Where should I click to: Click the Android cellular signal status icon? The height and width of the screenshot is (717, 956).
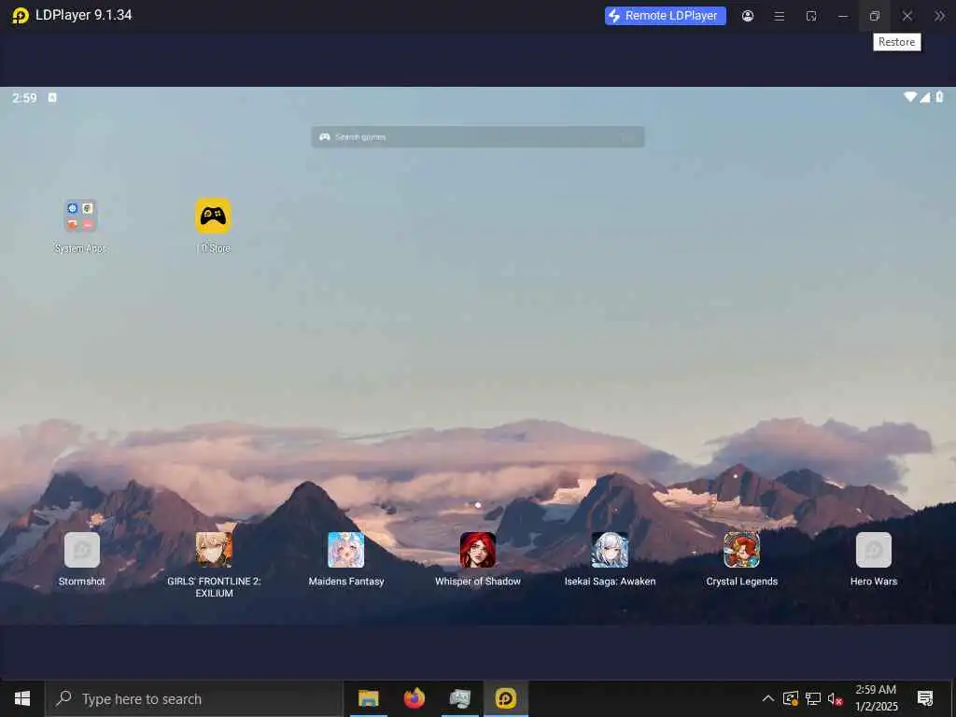[x=925, y=97]
